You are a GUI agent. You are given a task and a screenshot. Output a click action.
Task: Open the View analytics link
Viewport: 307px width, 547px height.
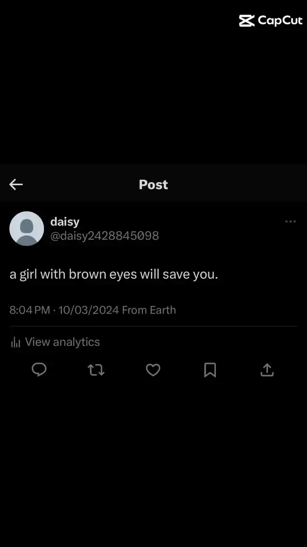coord(62,342)
